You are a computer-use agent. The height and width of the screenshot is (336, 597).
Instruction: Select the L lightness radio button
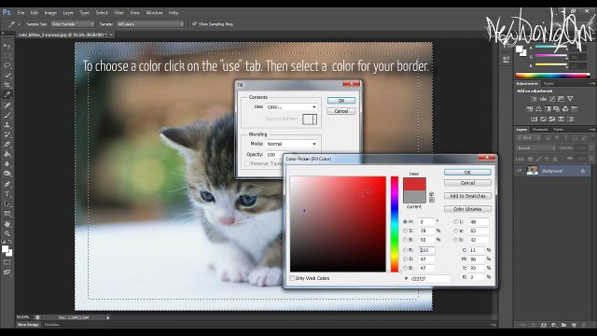pos(456,222)
